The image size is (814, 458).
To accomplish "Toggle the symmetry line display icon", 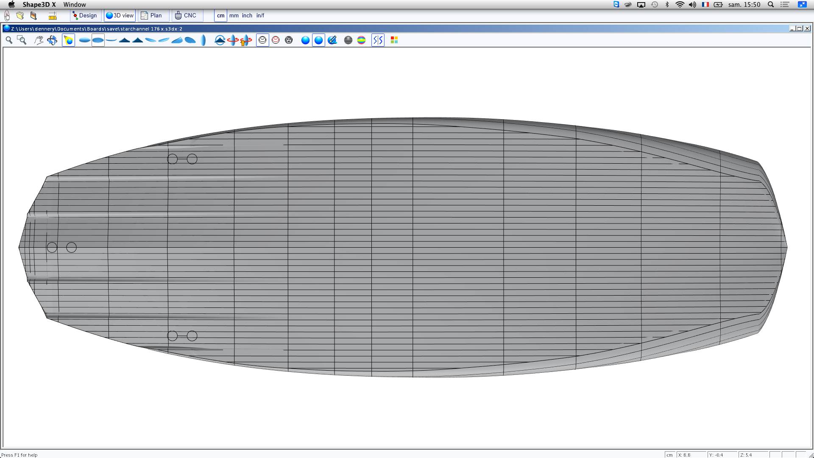I will click(x=378, y=40).
